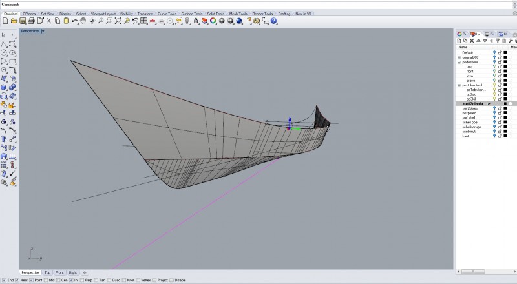Switch to the Surface Tools toolbar tab
This screenshot has width=517, height=284.
coord(191,13)
